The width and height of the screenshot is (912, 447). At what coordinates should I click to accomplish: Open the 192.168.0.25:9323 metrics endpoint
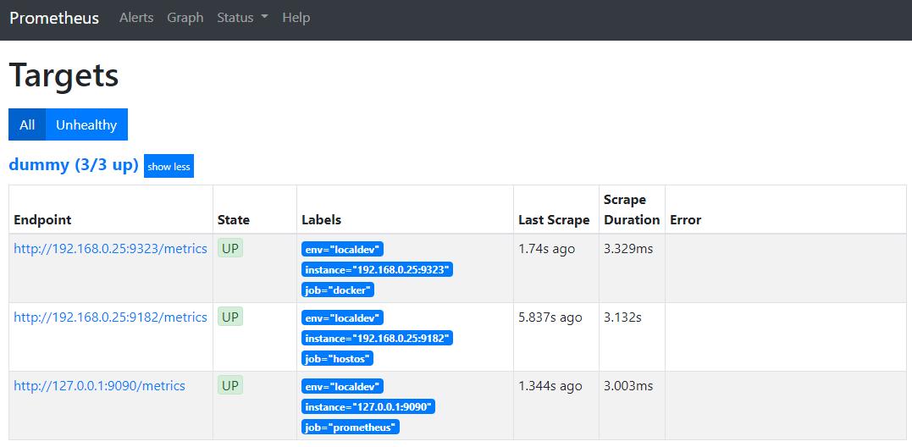coord(111,249)
